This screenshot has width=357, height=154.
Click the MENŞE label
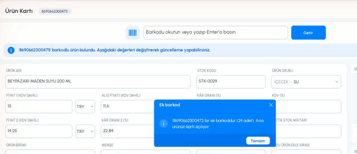107,145
